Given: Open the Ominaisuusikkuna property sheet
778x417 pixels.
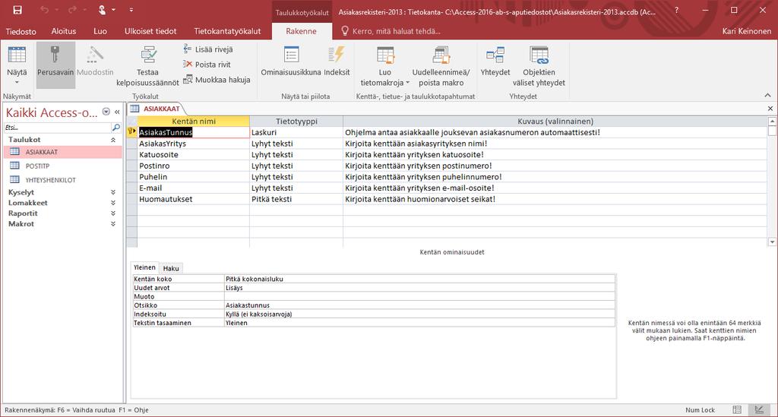Looking at the screenshot, I should coord(291,62).
